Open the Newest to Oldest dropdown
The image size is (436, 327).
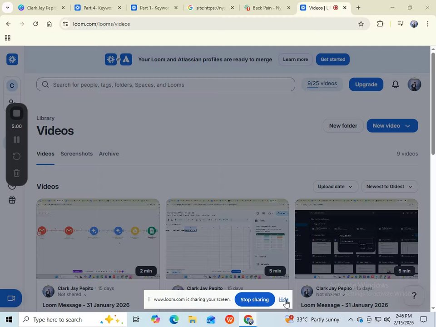point(389,187)
